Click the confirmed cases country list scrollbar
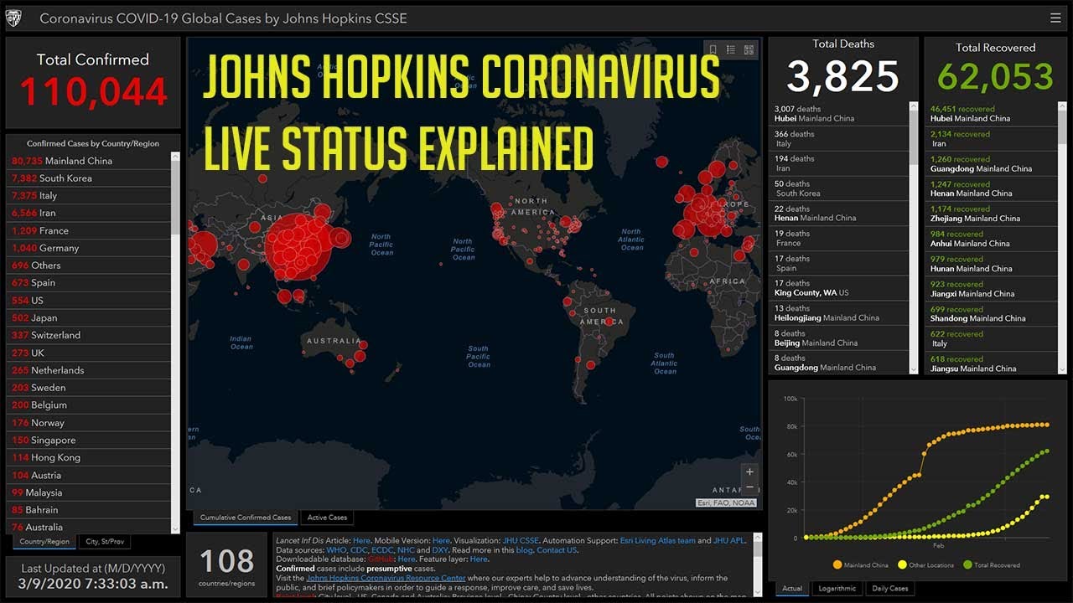The width and height of the screenshot is (1073, 603). click(175, 343)
